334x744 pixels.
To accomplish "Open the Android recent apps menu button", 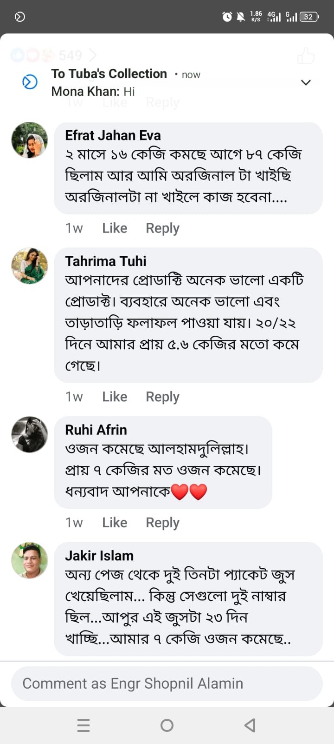I will tap(83, 725).
